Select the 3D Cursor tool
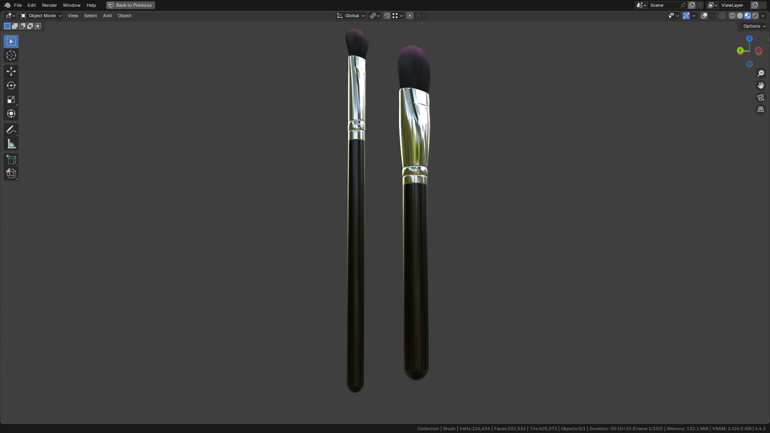The image size is (770, 433). click(x=11, y=55)
